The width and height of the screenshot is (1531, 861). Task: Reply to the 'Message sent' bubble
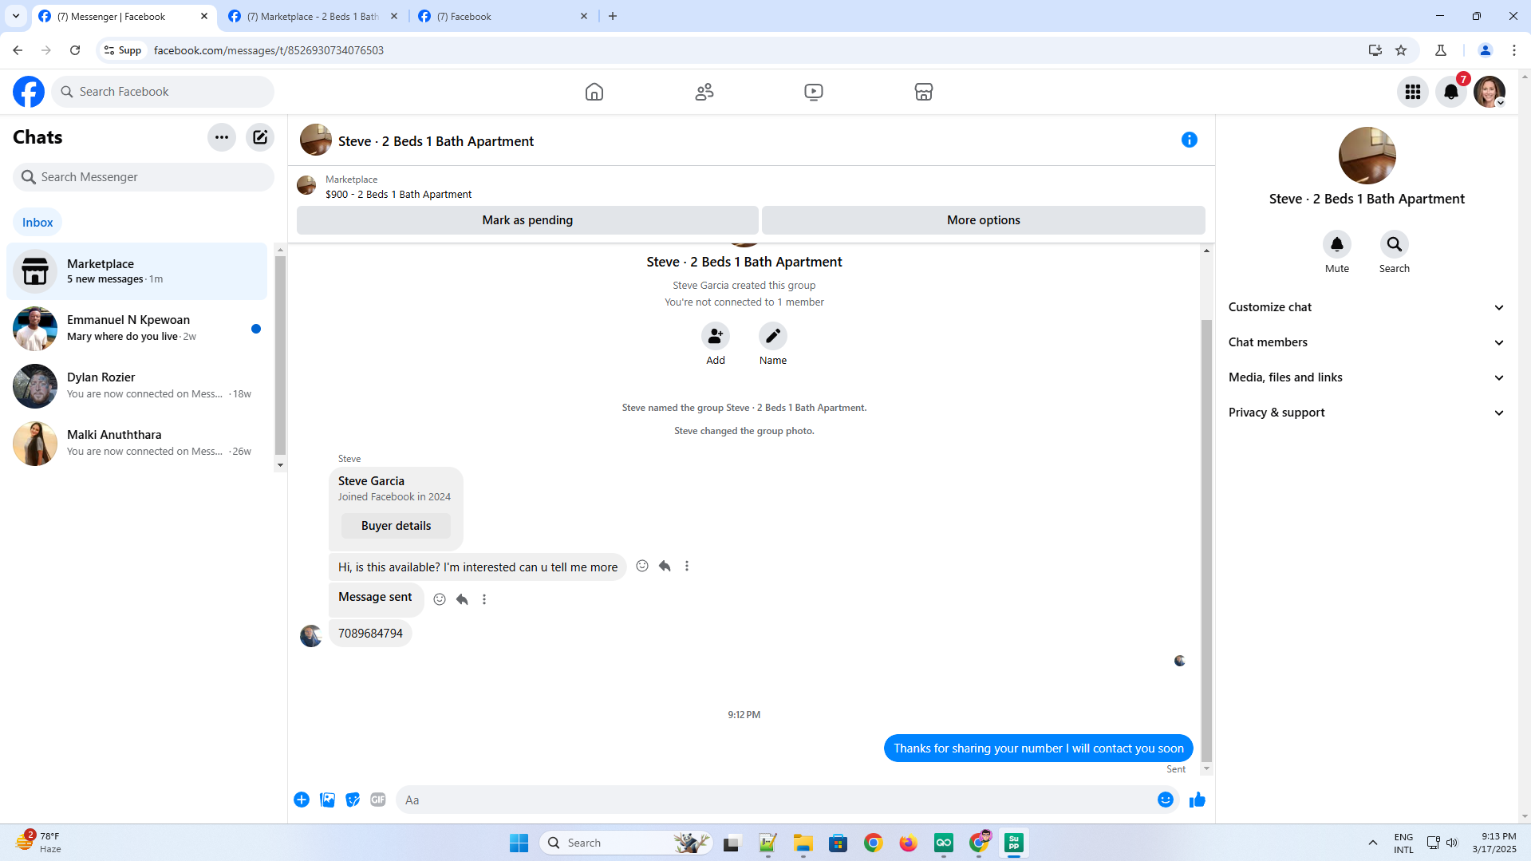[x=462, y=599]
